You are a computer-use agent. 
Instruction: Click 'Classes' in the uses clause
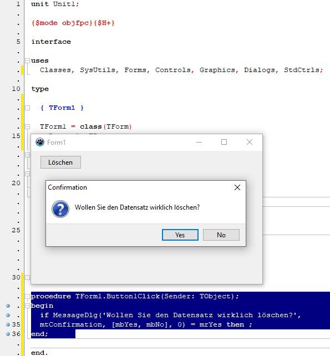tap(55, 70)
